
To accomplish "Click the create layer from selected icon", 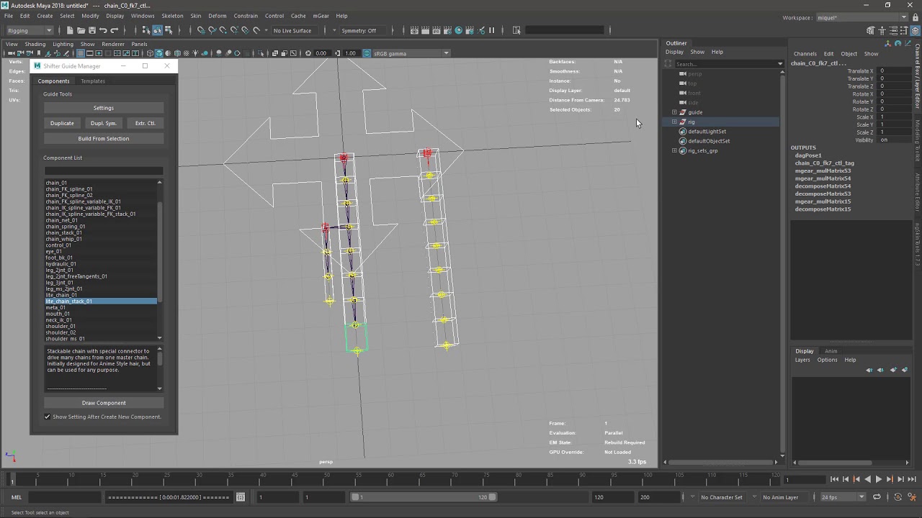I will (905, 370).
